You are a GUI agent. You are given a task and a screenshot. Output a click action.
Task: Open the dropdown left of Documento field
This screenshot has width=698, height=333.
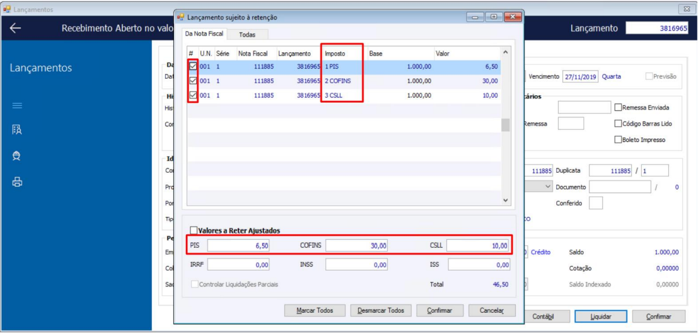tap(548, 187)
